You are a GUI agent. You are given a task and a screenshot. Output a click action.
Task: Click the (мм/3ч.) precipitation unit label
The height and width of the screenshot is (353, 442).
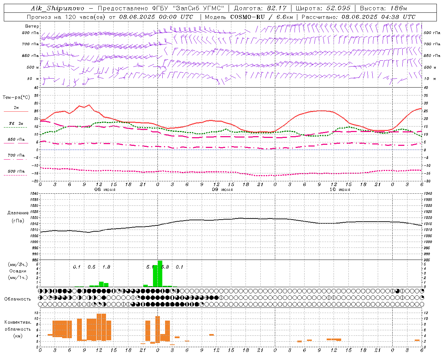click(x=18, y=264)
